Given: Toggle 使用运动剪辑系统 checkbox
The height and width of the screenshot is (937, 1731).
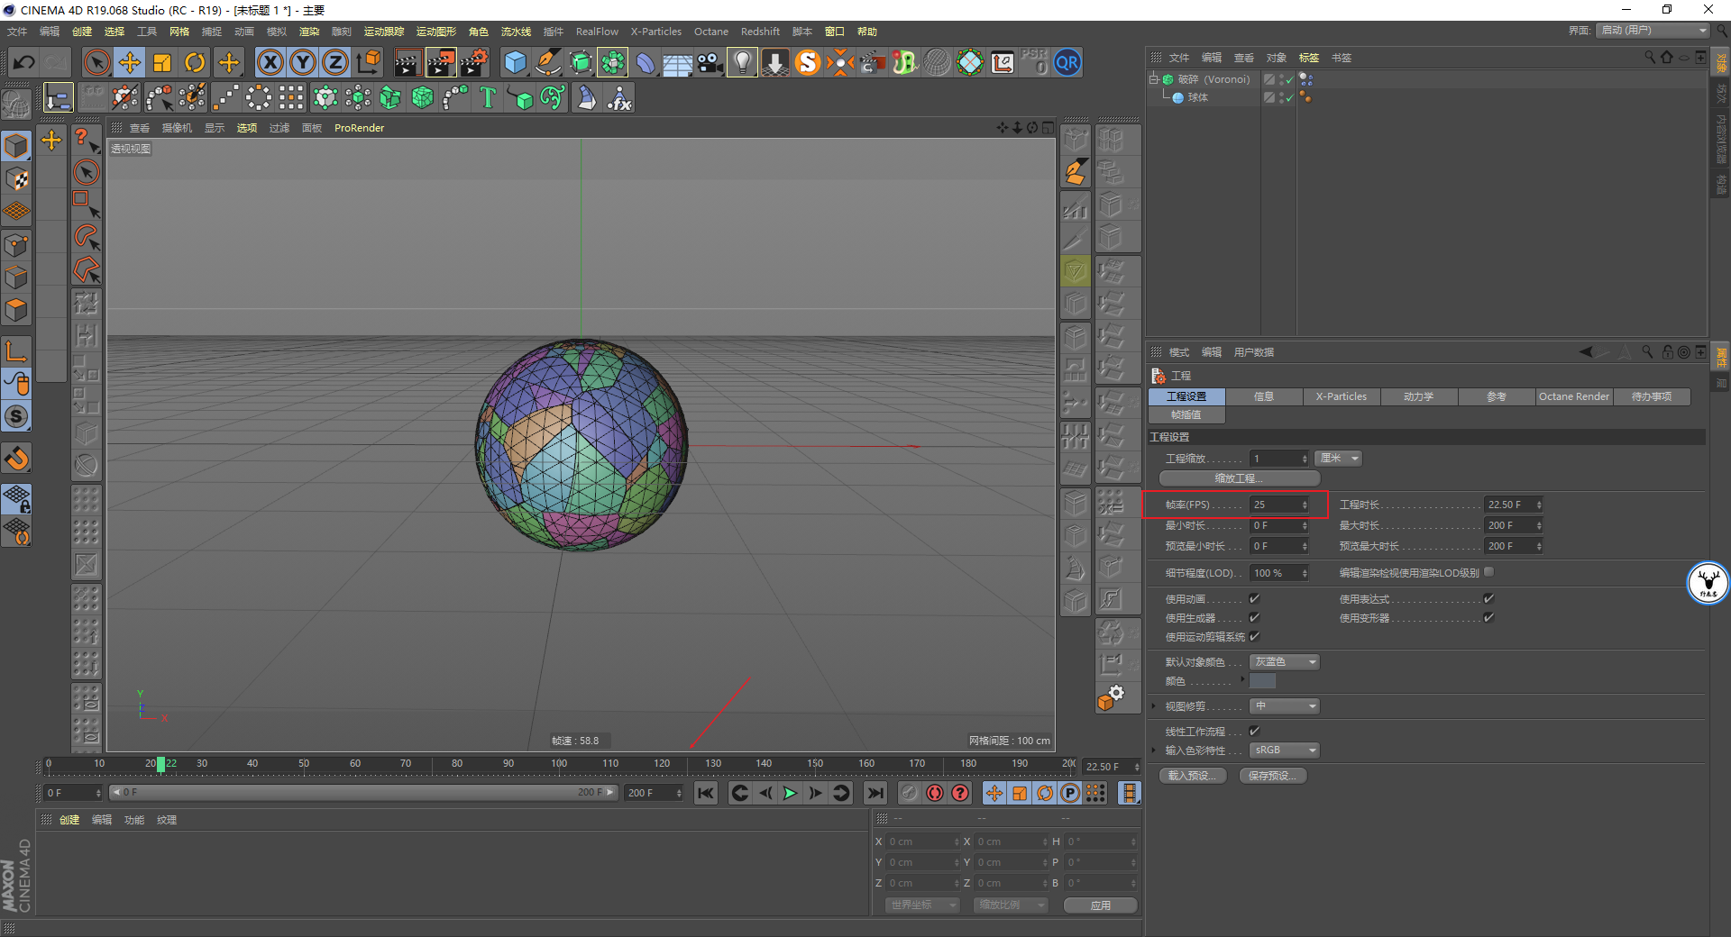Looking at the screenshot, I should click(x=1254, y=637).
